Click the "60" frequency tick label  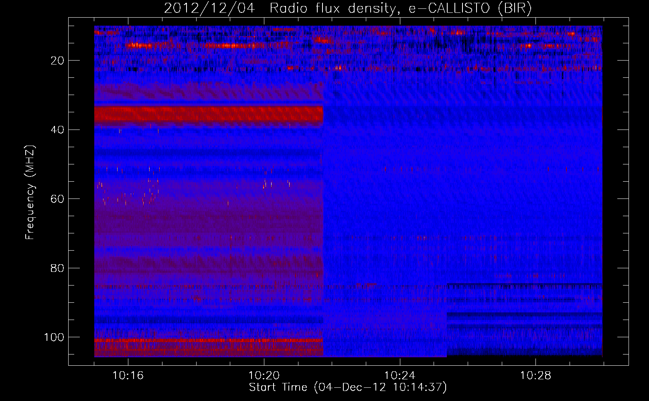coord(58,199)
